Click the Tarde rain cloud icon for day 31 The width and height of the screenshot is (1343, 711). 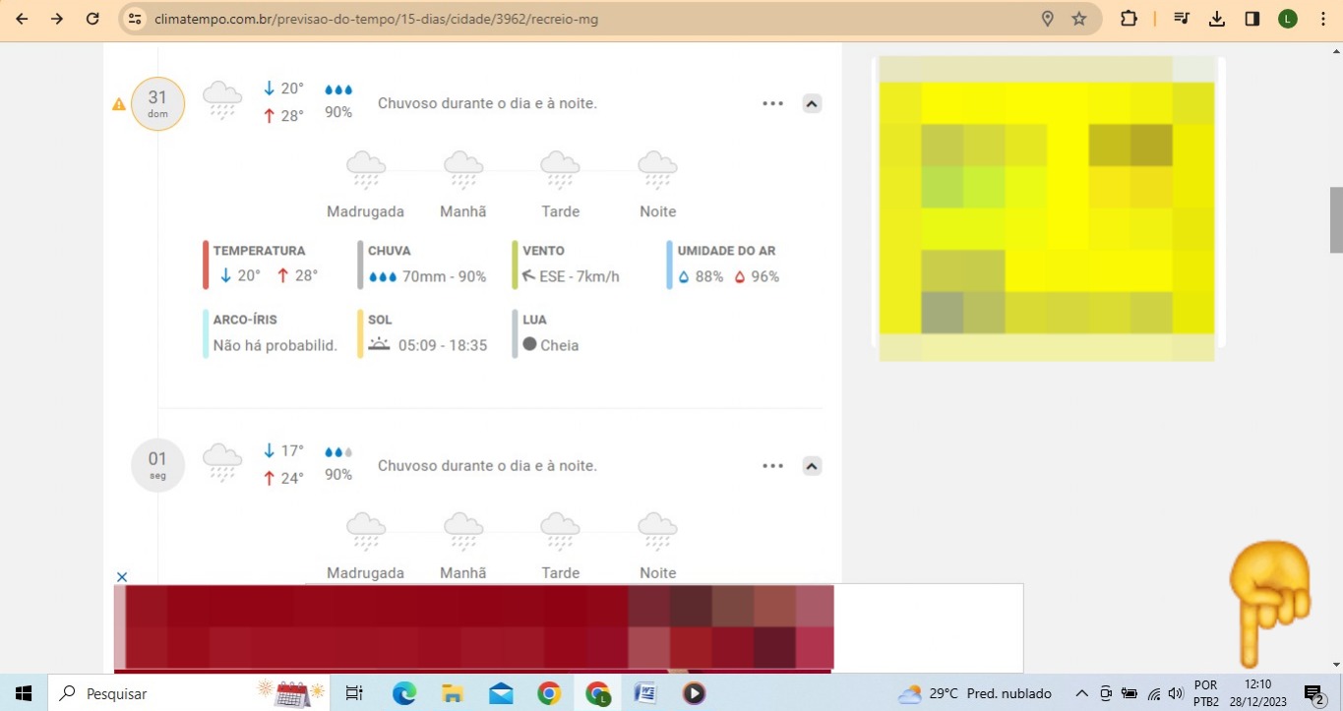(x=560, y=170)
